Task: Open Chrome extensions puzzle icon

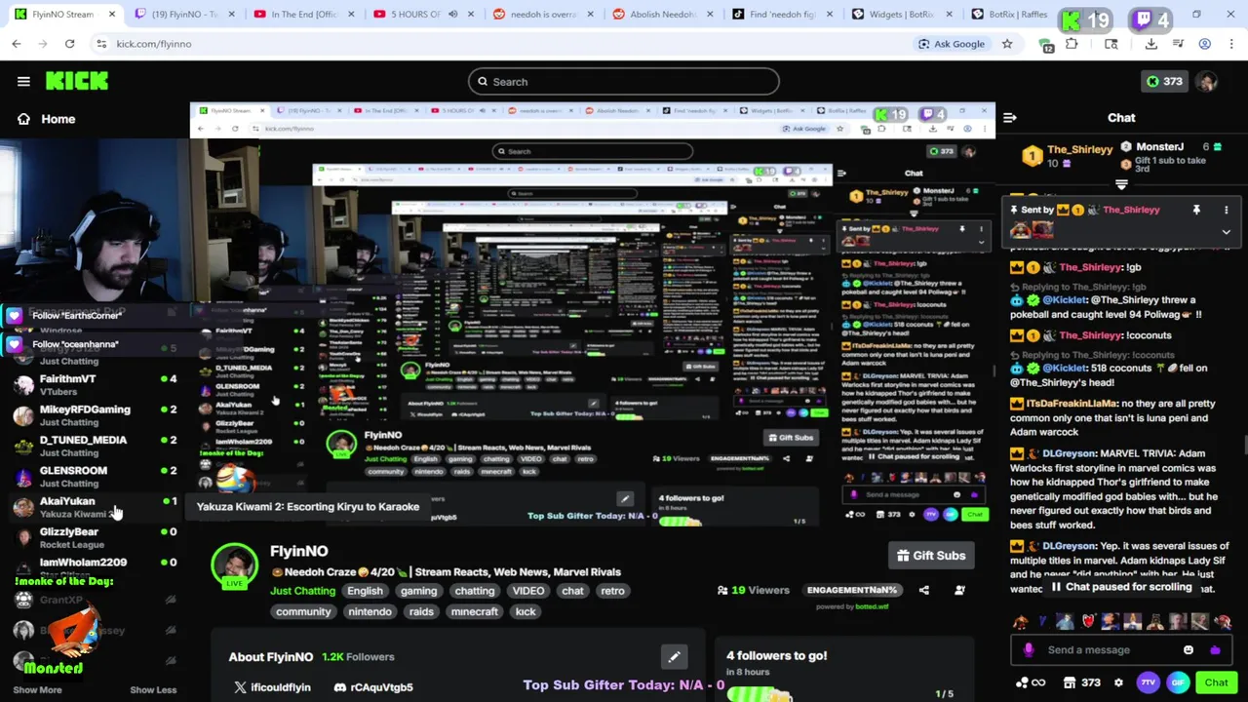Action: click(x=1072, y=44)
